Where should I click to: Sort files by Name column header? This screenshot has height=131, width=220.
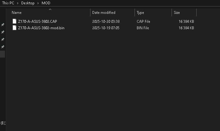pyautogui.click(x=17, y=13)
